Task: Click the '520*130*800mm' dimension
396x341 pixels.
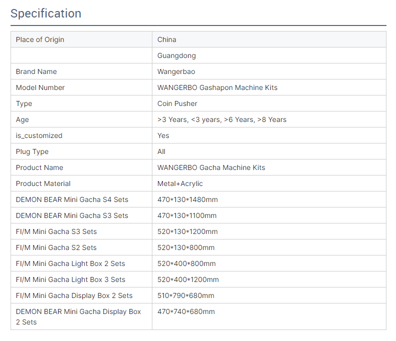Action: pos(186,247)
